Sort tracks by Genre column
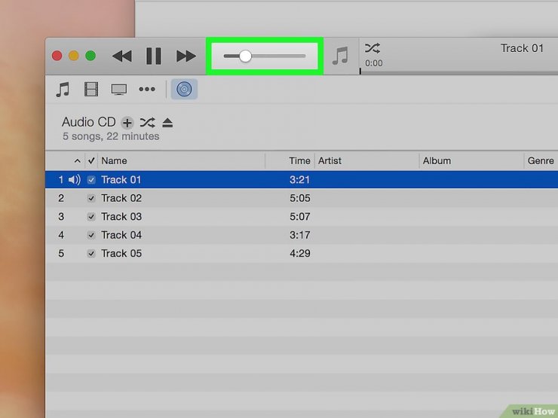Screen dimensions: 558x418 pyautogui.click(x=541, y=160)
